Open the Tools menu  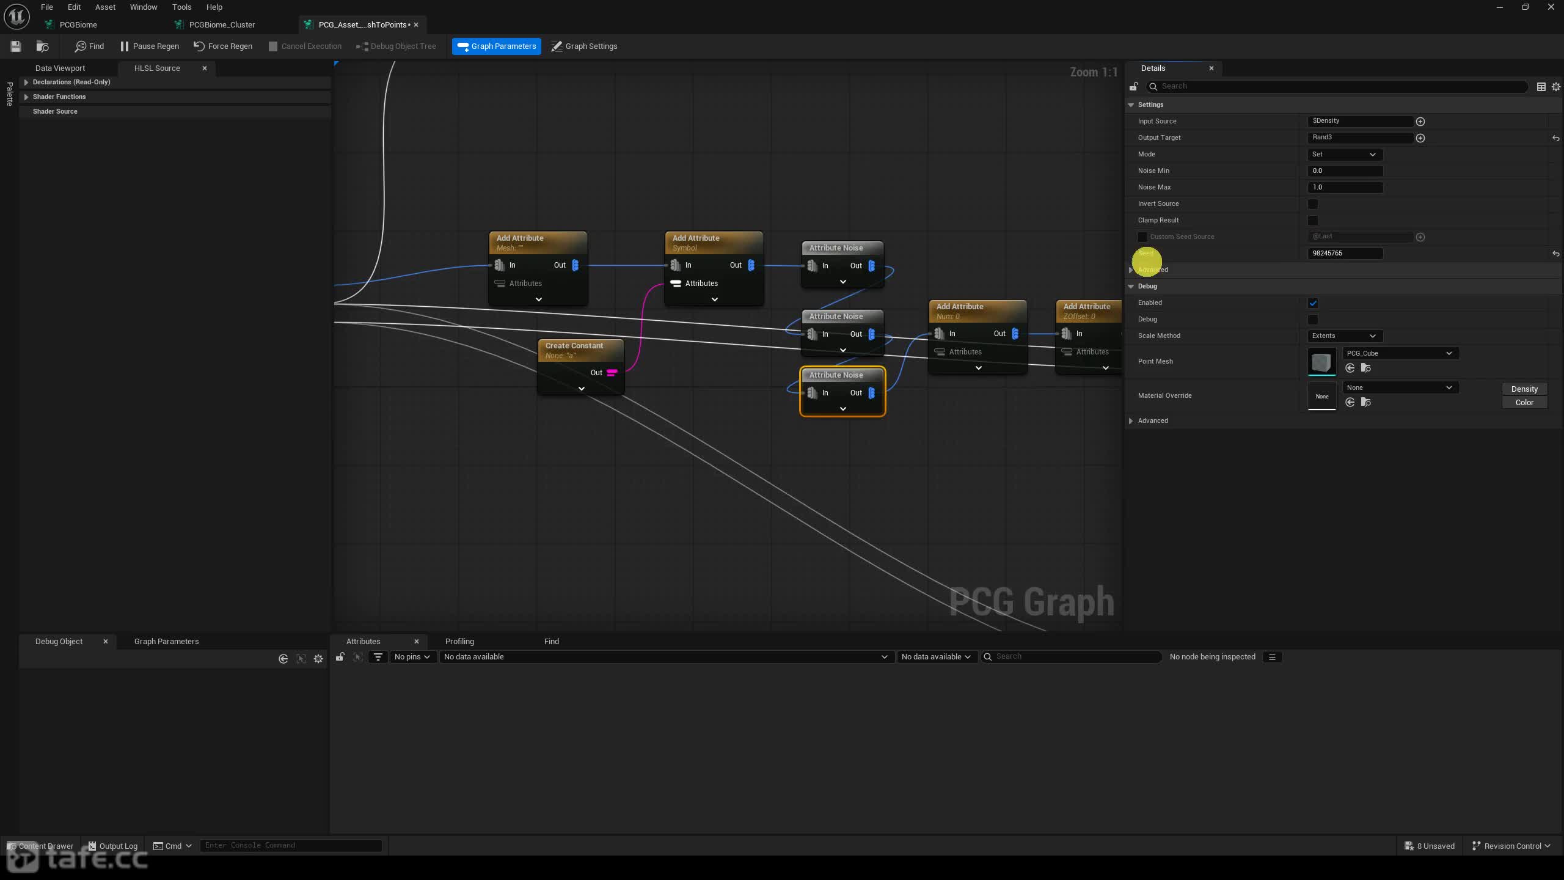pyautogui.click(x=181, y=7)
